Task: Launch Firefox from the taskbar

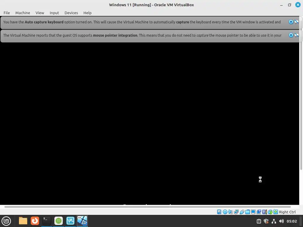Action: pos(35,221)
